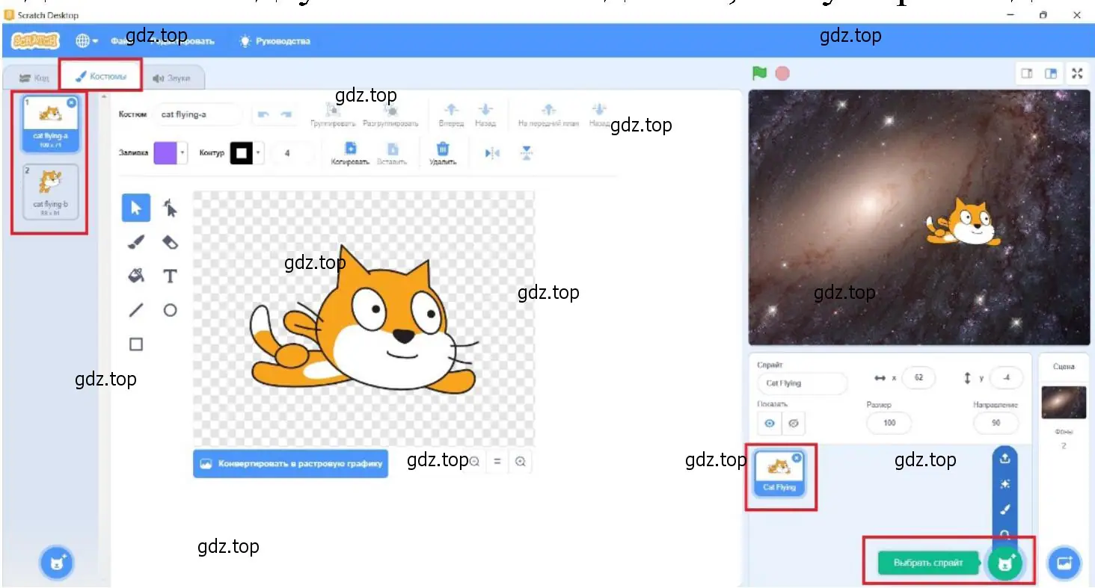1095x588 pixels.
Task: Flip costume horizontally
Action: coord(492,153)
